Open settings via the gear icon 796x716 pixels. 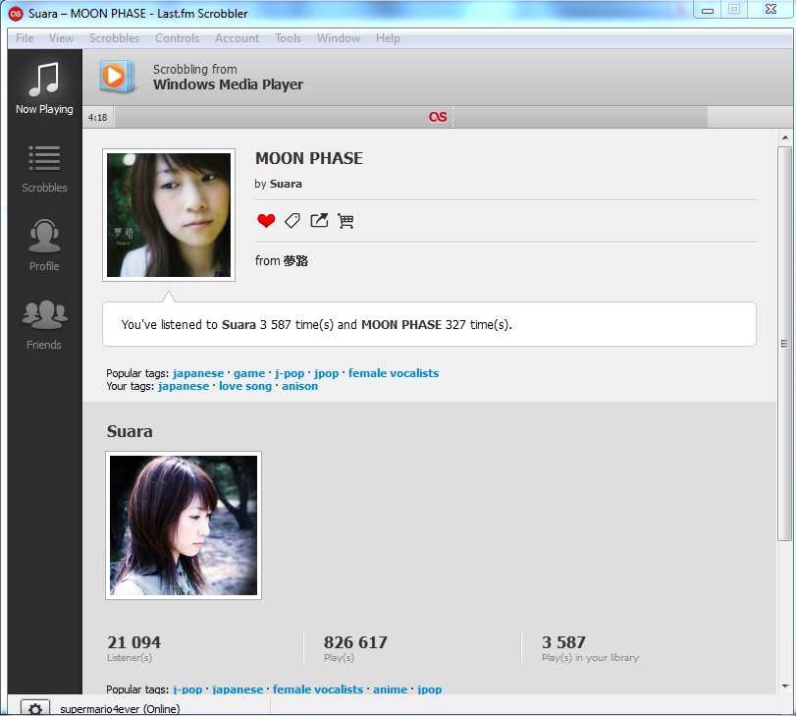pos(35,707)
